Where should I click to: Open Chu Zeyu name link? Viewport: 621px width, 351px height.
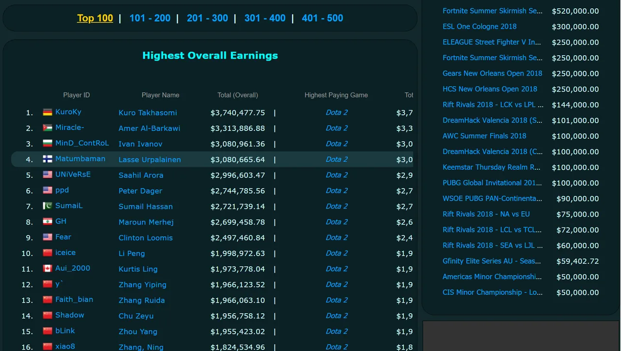136,316
